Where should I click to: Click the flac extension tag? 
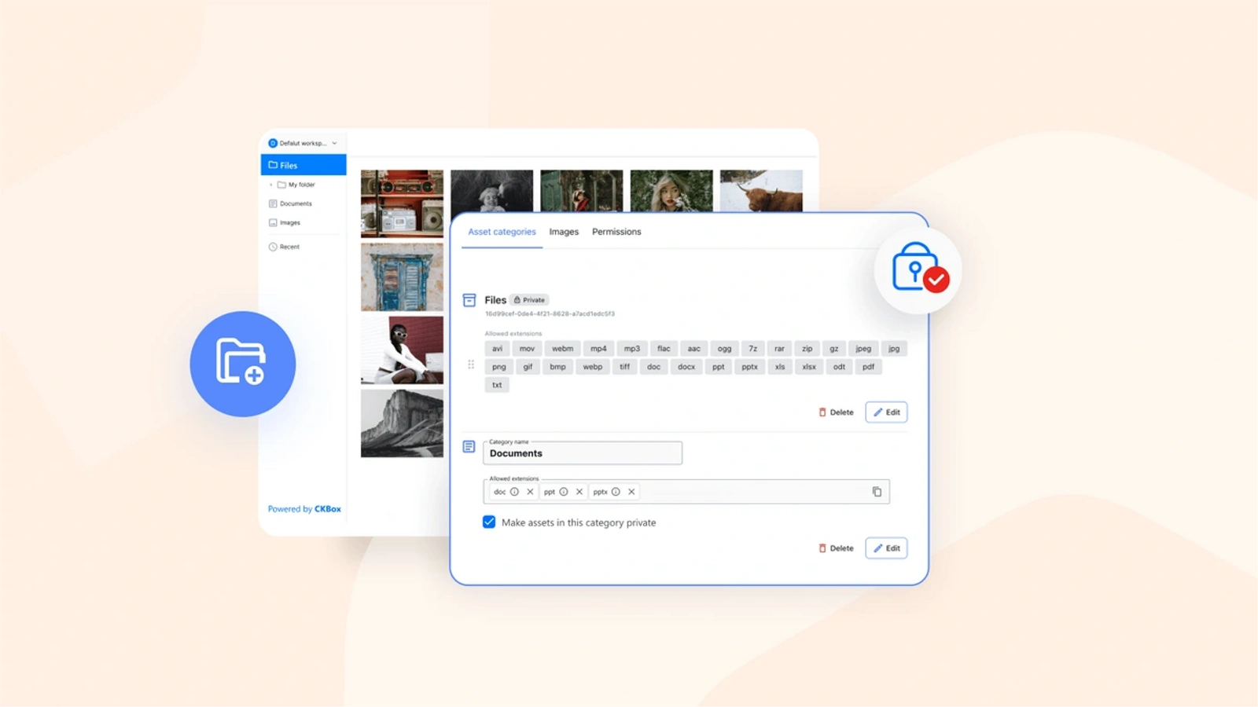coord(664,349)
